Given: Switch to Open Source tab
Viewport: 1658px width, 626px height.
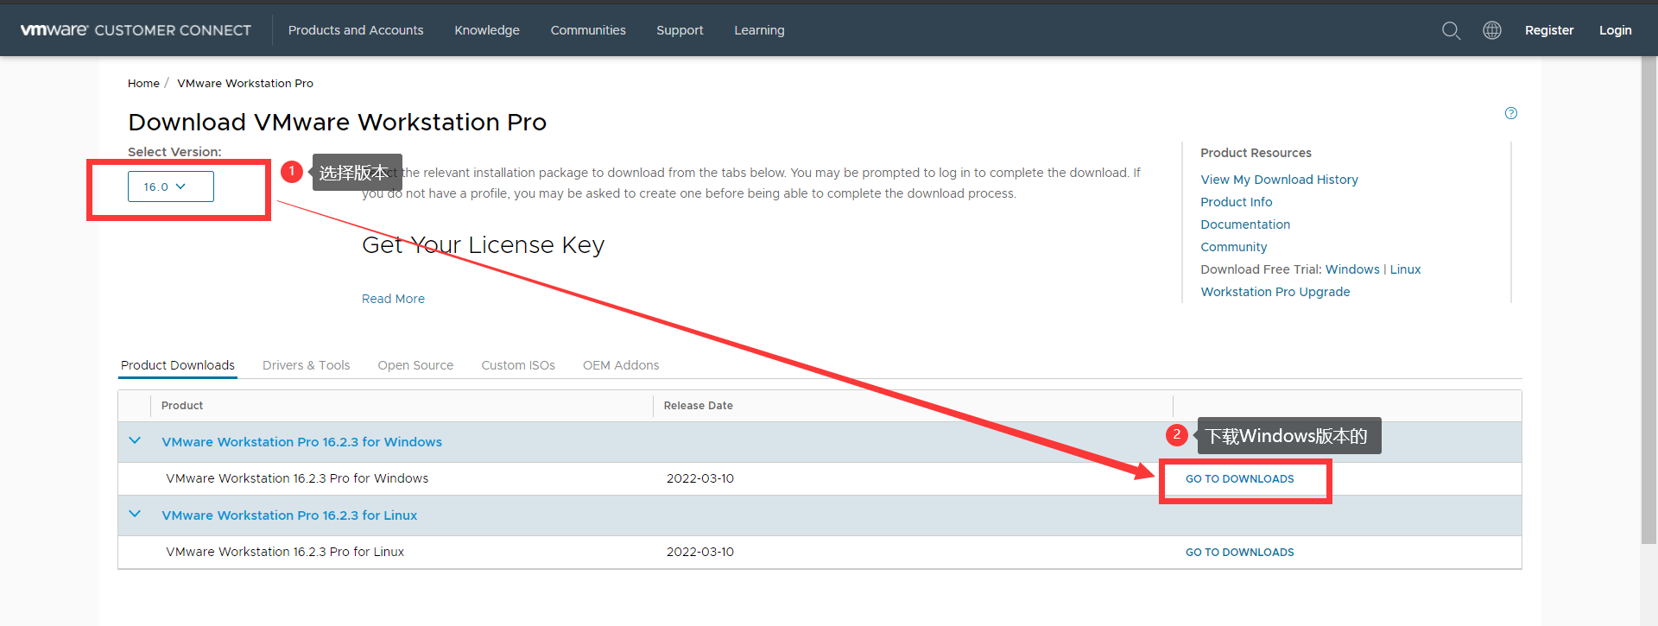Looking at the screenshot, I should tap(415, 365).
